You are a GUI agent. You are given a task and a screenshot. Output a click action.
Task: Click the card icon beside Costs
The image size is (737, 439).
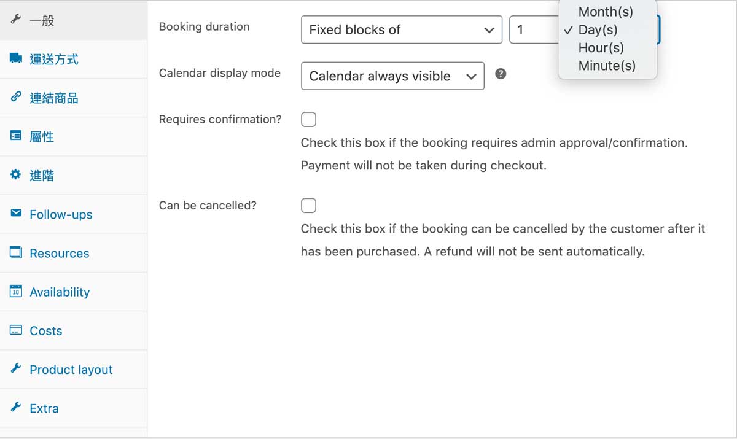16,330
